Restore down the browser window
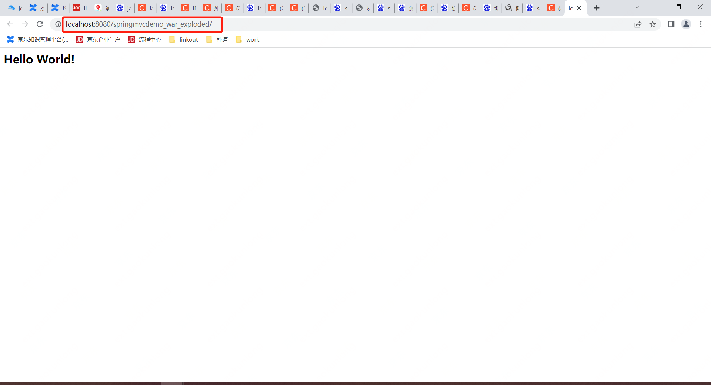Viewport: 711px width, 385px height. pyautogui.click(x=679, y=7)
